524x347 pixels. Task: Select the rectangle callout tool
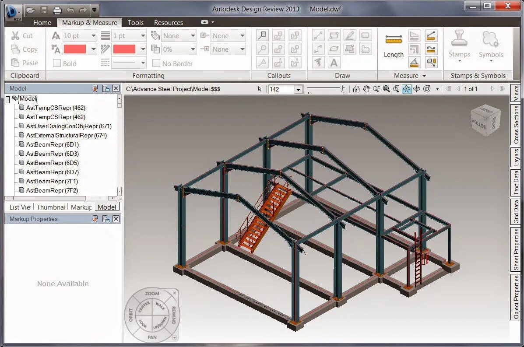click(x=263, y=35)
